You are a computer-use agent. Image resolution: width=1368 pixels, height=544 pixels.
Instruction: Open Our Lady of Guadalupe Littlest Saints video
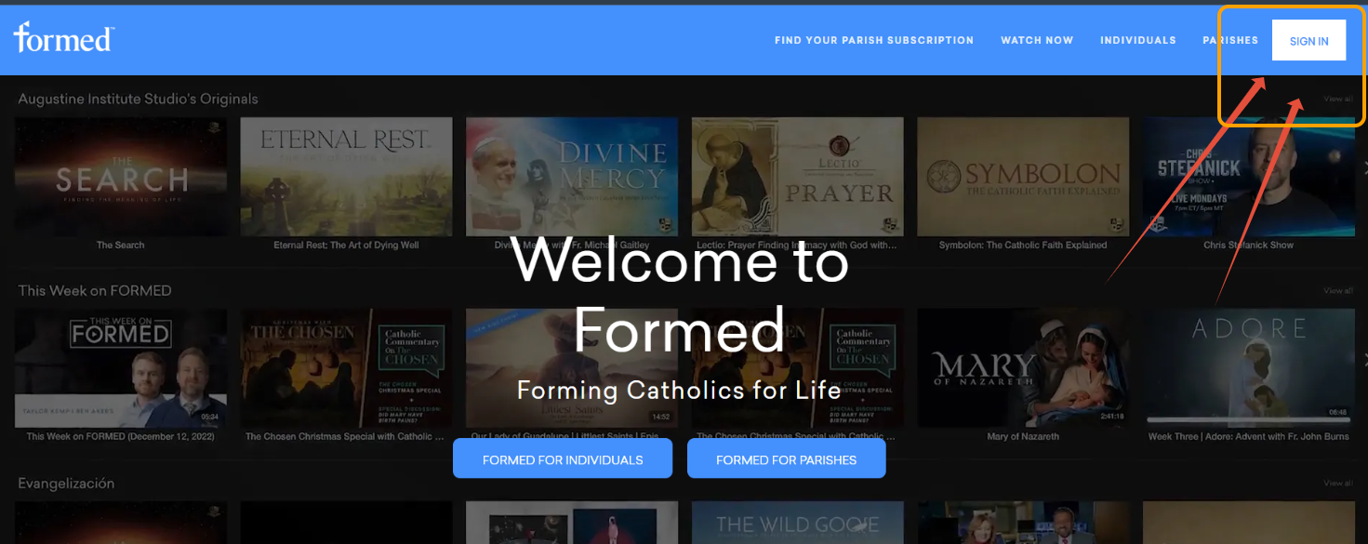[x=572, y=368]
